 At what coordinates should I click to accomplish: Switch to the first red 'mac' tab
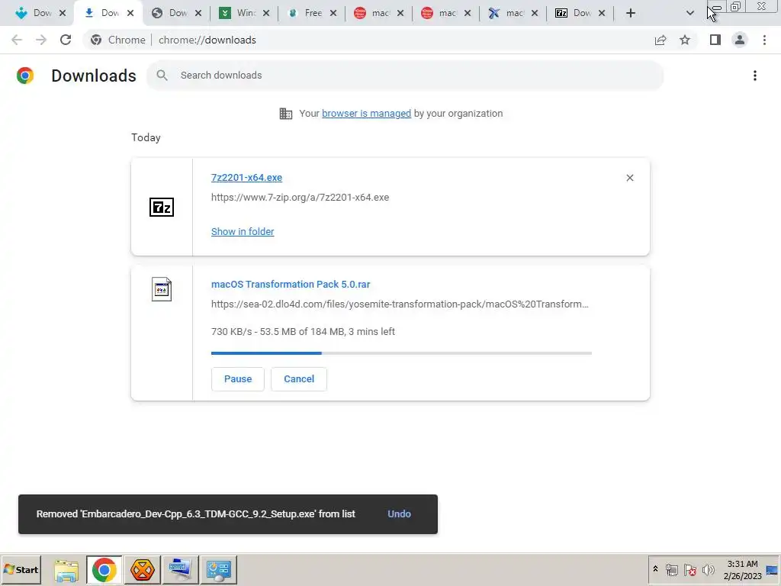(378, 13)
